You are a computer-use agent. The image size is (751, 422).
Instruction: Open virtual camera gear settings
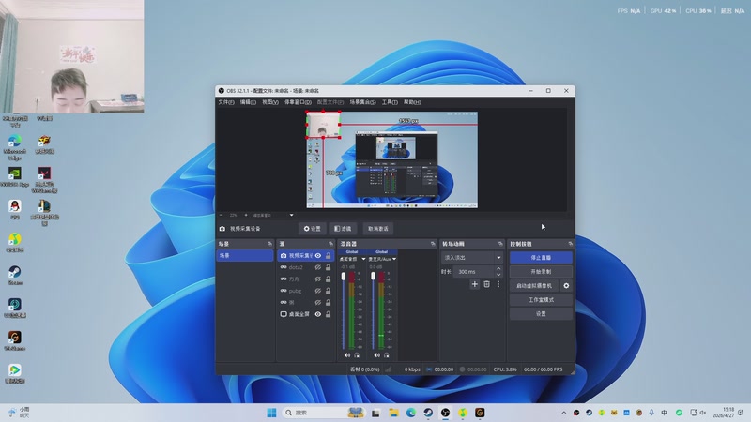566,285
